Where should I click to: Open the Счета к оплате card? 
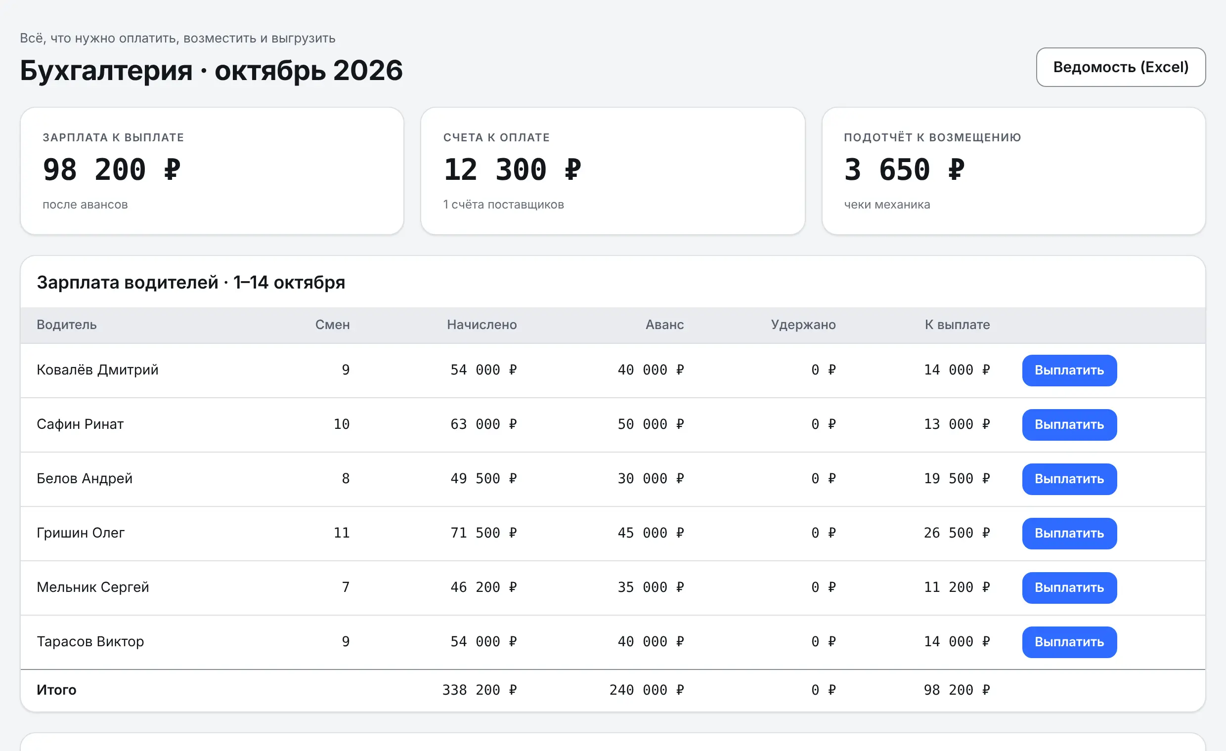point(613,170)
